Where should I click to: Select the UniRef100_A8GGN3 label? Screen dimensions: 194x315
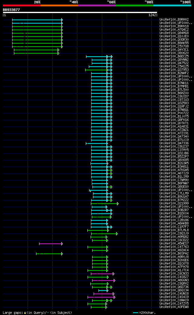click(x=174, y=280)
